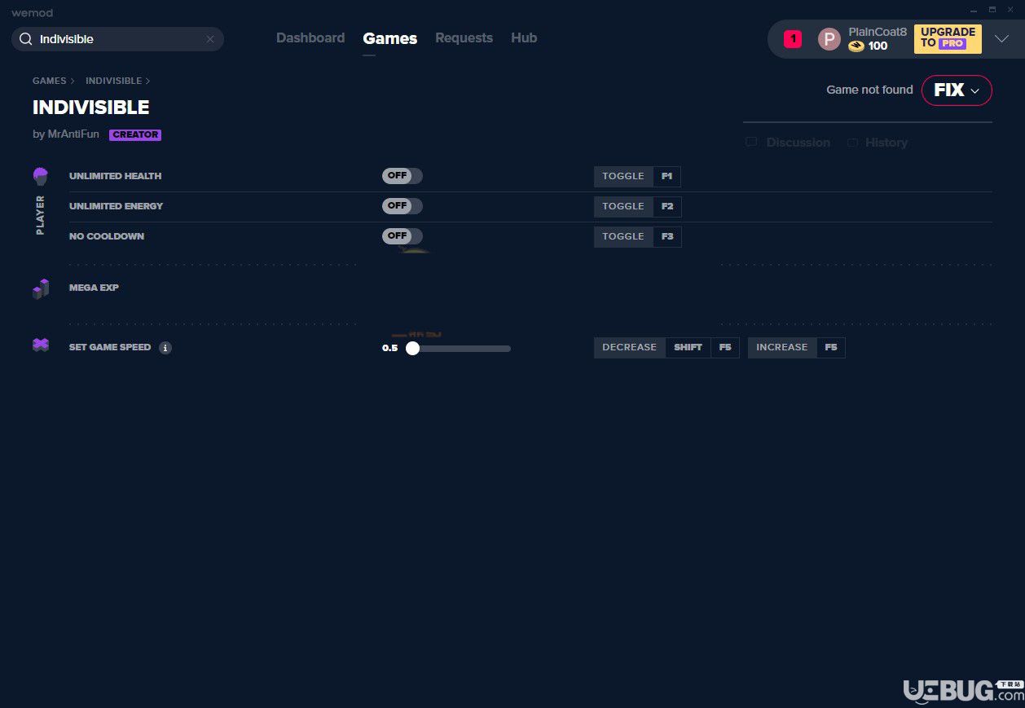Open the Requests tab

pyautogui.click(x=464, y=37)
